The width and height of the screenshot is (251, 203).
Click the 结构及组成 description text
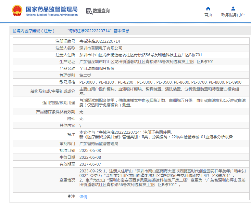(159, 91)
